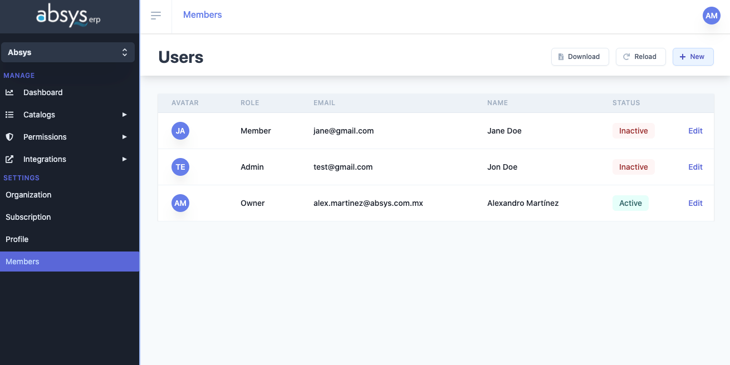Click the refresh icon on the Reload button
Image resolution: width=730 pixels, height=365 pixels.
click(625, 56)
